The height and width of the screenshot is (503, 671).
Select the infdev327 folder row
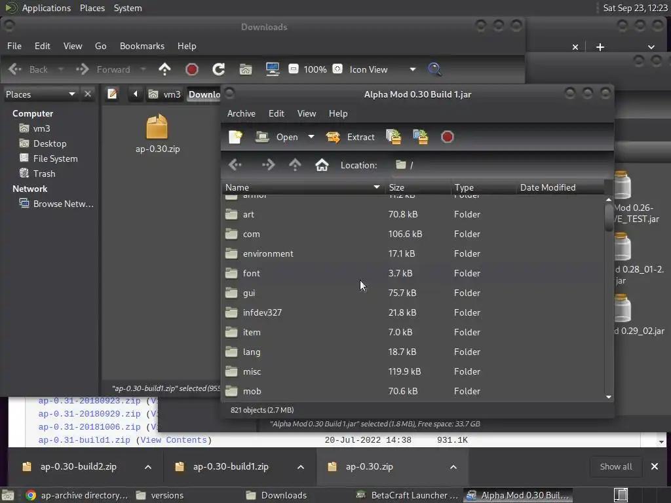(413, 312)
